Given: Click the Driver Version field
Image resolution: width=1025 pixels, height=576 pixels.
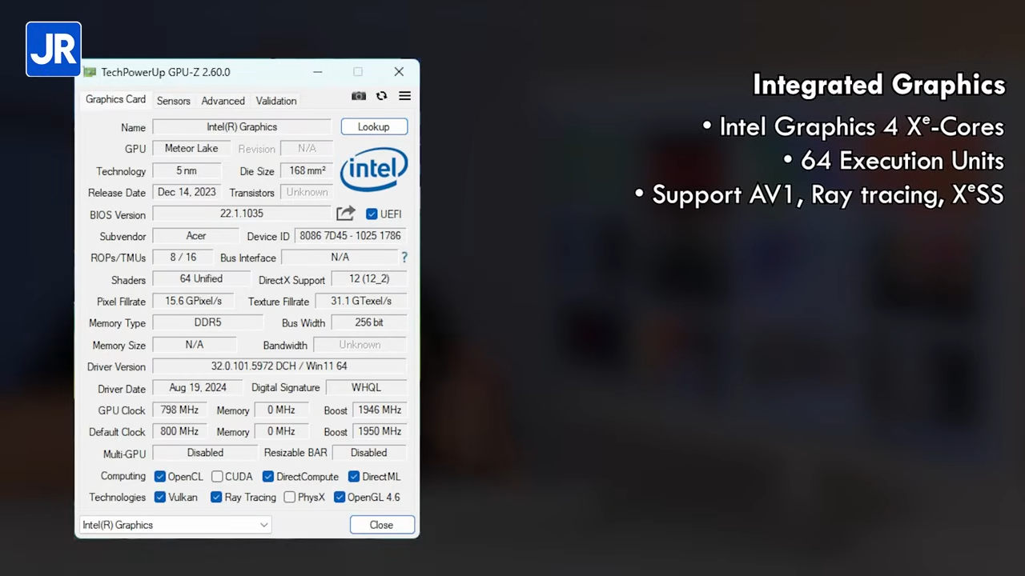Looking at the screenshot, I should pyautogui.click(x=279, y=366).
